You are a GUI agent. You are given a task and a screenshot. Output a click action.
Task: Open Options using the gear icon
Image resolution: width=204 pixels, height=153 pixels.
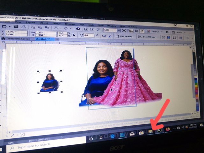click(x=167, y=32)
